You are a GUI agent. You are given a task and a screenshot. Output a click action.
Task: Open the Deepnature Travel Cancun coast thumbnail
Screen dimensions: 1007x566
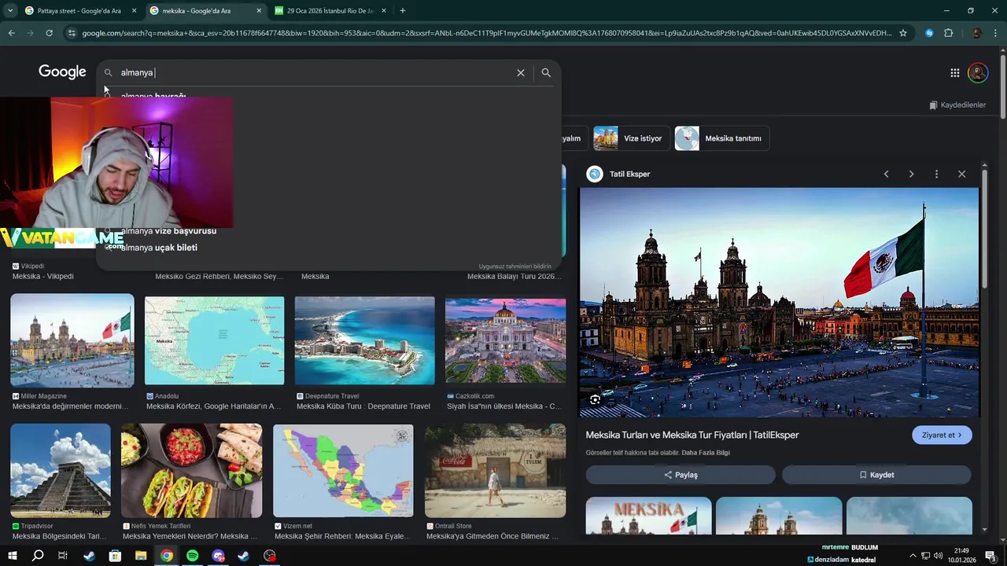coord(364,340)
